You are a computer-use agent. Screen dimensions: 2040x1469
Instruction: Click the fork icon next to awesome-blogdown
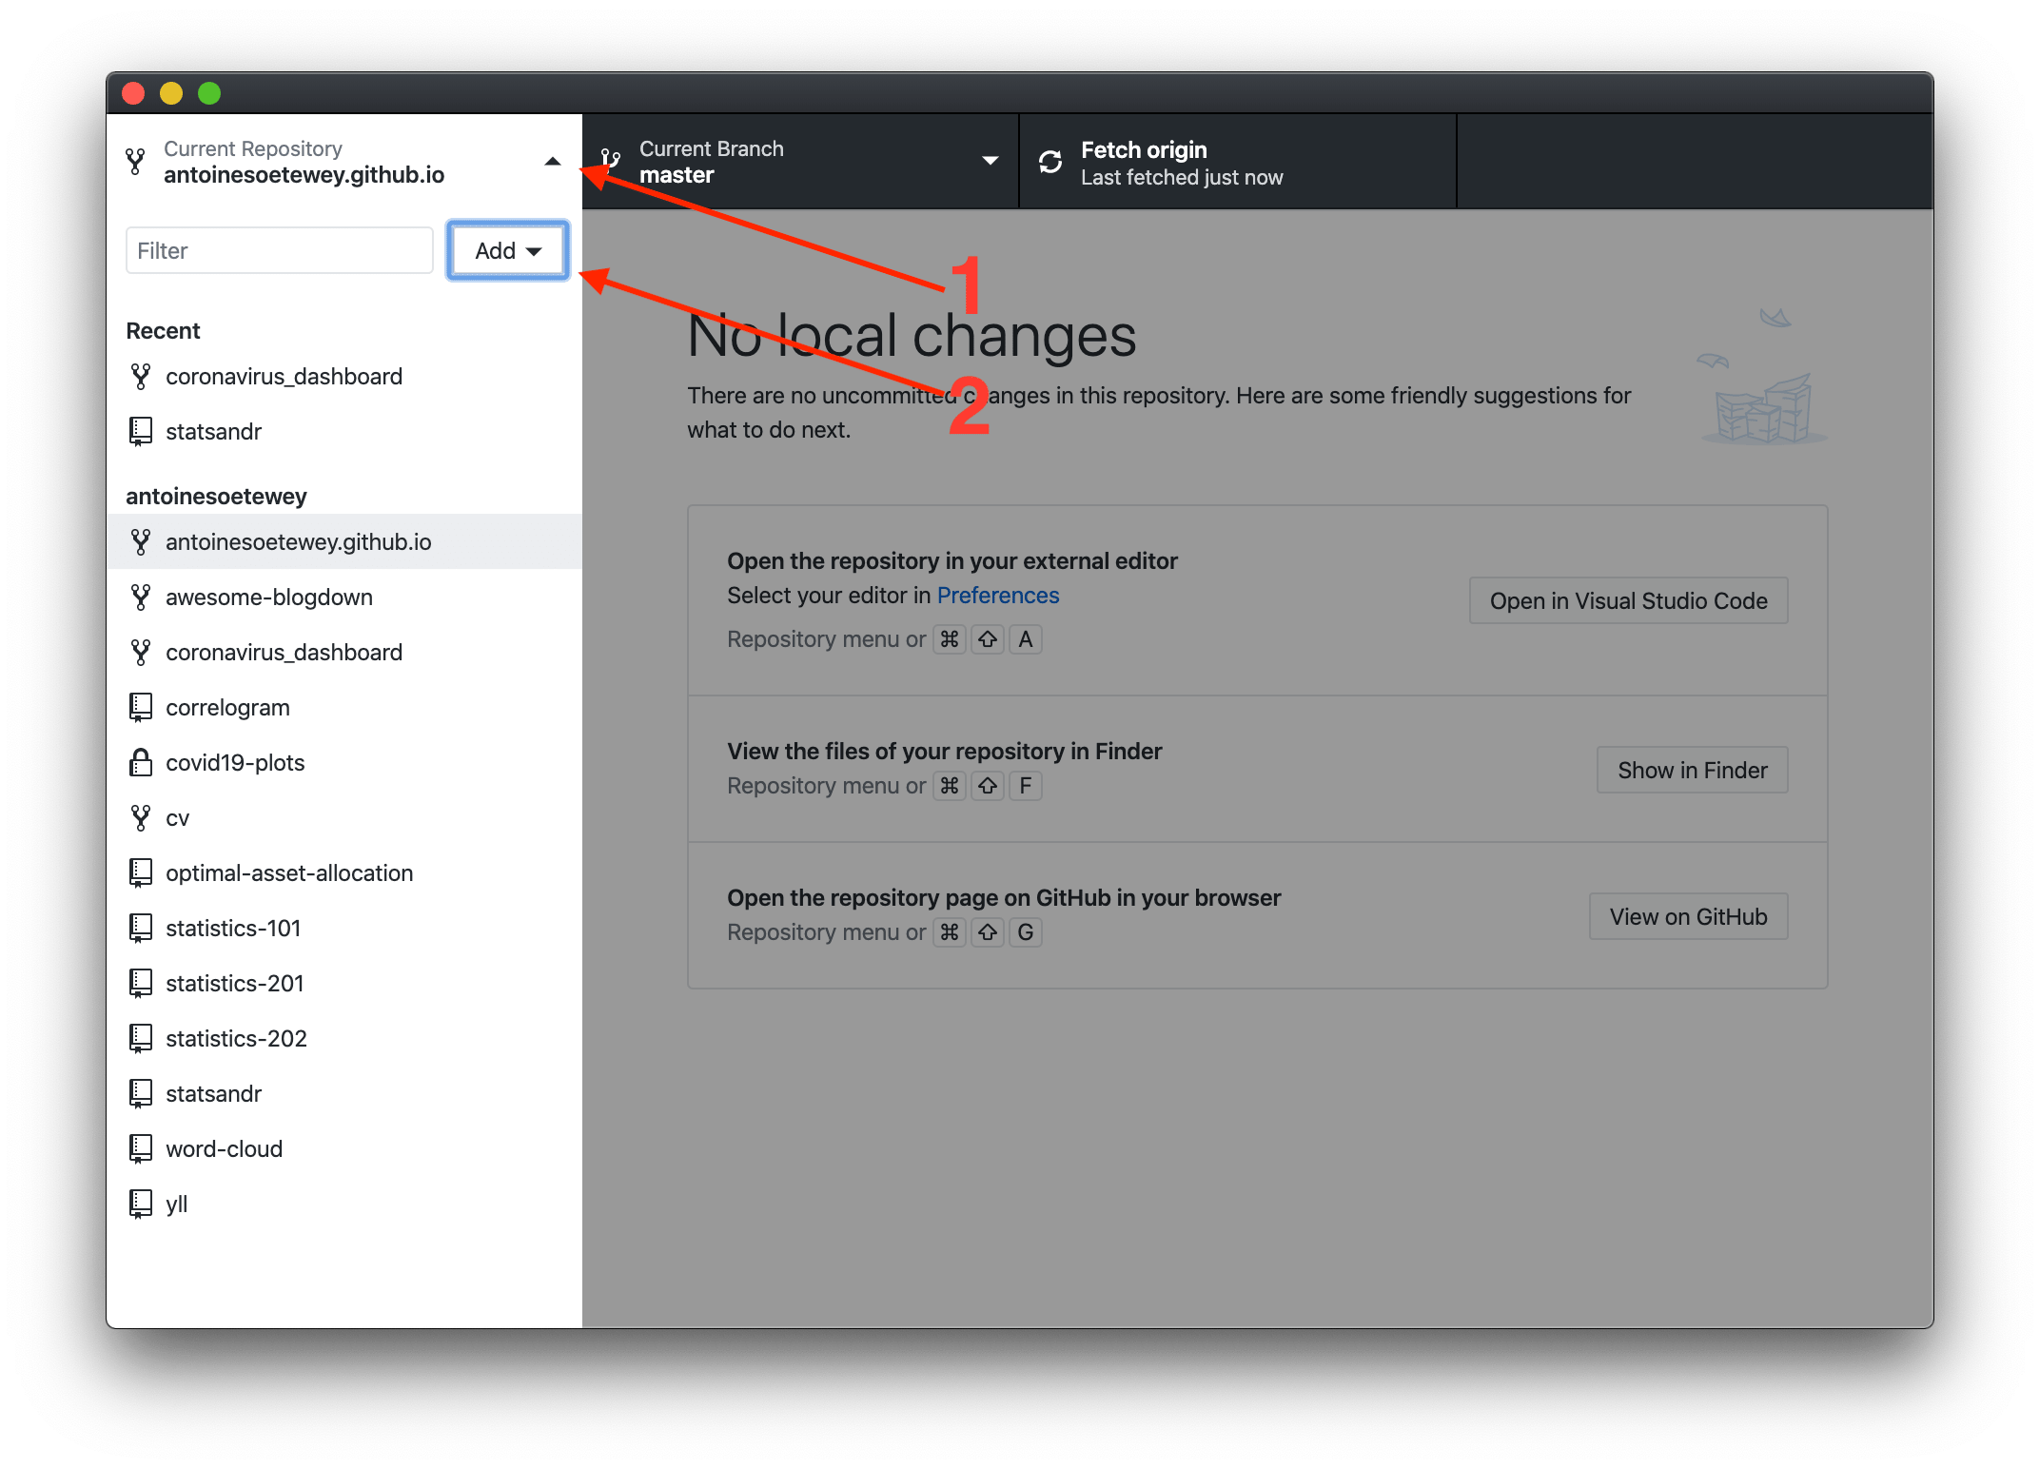(x=144, y=596)
